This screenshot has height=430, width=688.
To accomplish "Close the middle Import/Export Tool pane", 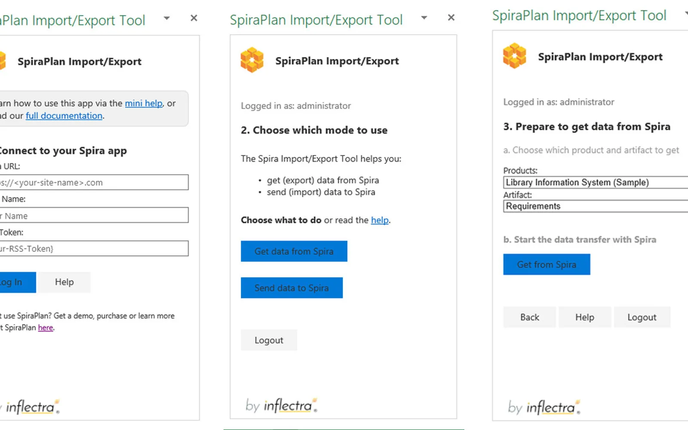I will pos(451,18).
